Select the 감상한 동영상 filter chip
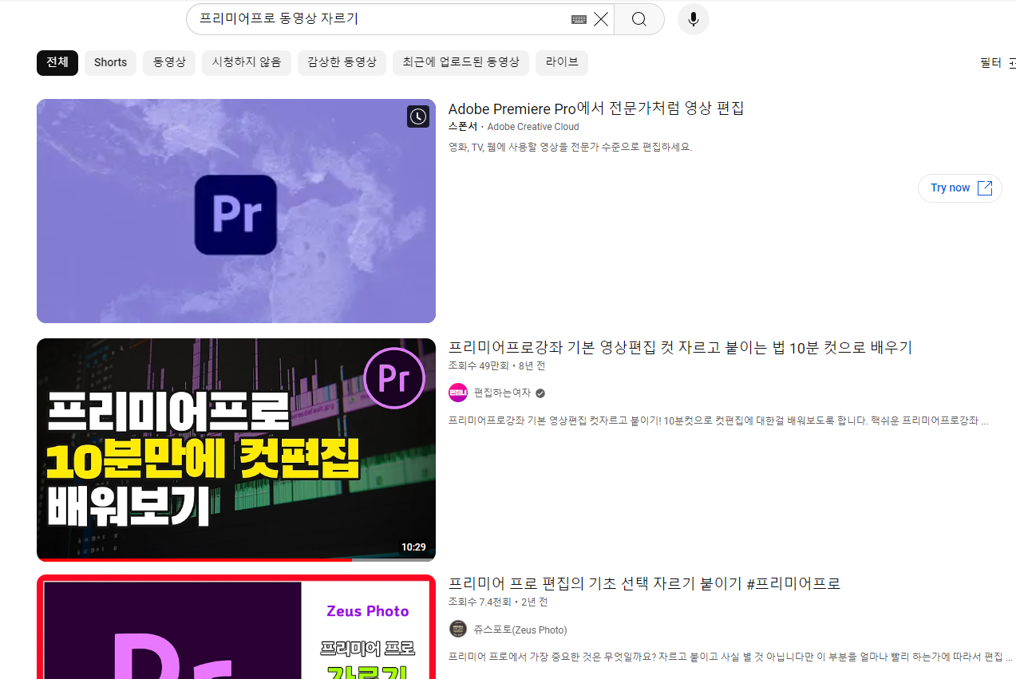This screenshot has height=679, width=1016. [342, 62]
